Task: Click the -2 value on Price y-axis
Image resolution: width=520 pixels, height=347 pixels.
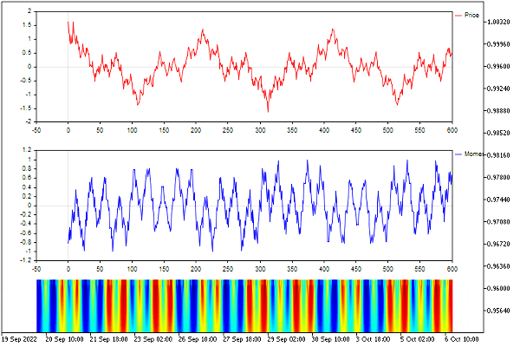Action: pyautogui.click(x=28, y=121)
